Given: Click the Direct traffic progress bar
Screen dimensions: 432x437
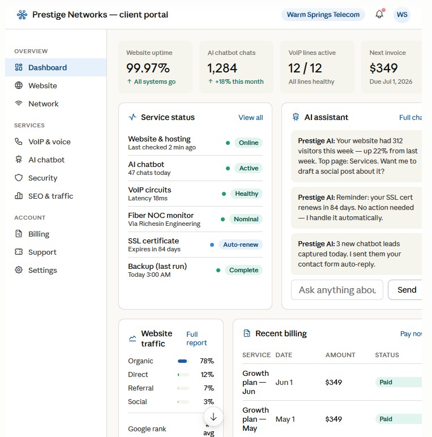Looking at the screenshot, I should click(x=183, y=375).
